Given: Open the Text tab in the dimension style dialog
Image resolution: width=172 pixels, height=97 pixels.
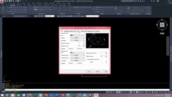Looking at the screenshot, I should [x=75, y=31].
